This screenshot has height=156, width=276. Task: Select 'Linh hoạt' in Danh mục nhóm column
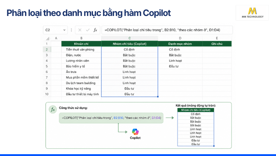pos(180,61)
